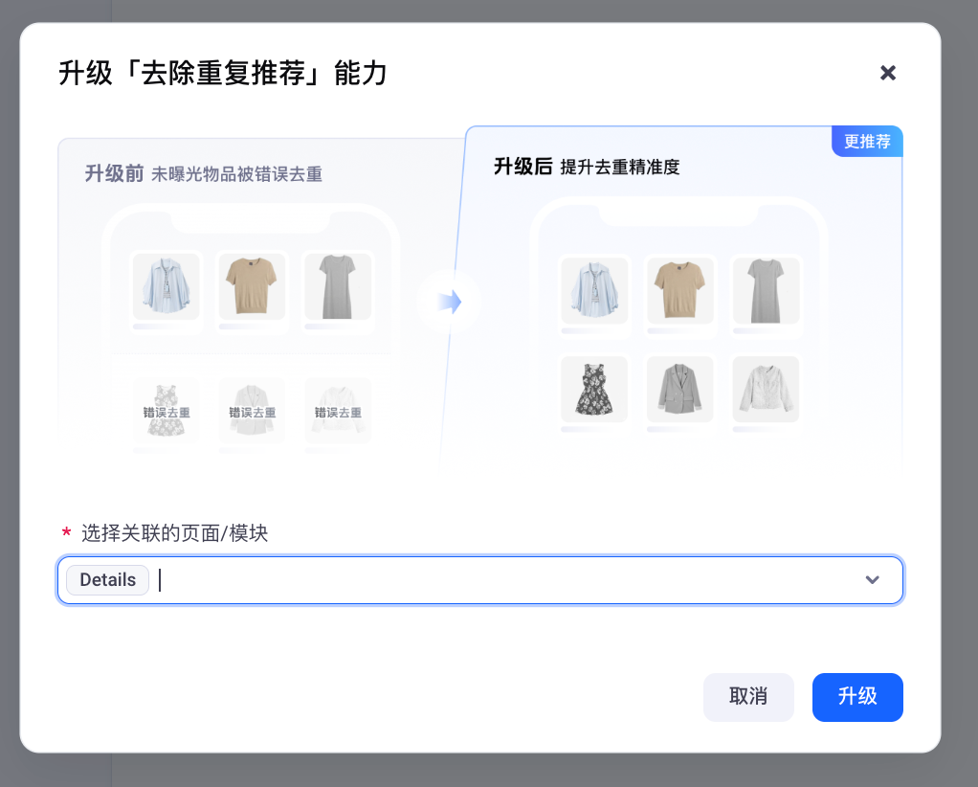Click the blue shirt in the 升级前 panel
Viewport: 978px width, 787px height.
pyautogui.click(x=166, y=286)
